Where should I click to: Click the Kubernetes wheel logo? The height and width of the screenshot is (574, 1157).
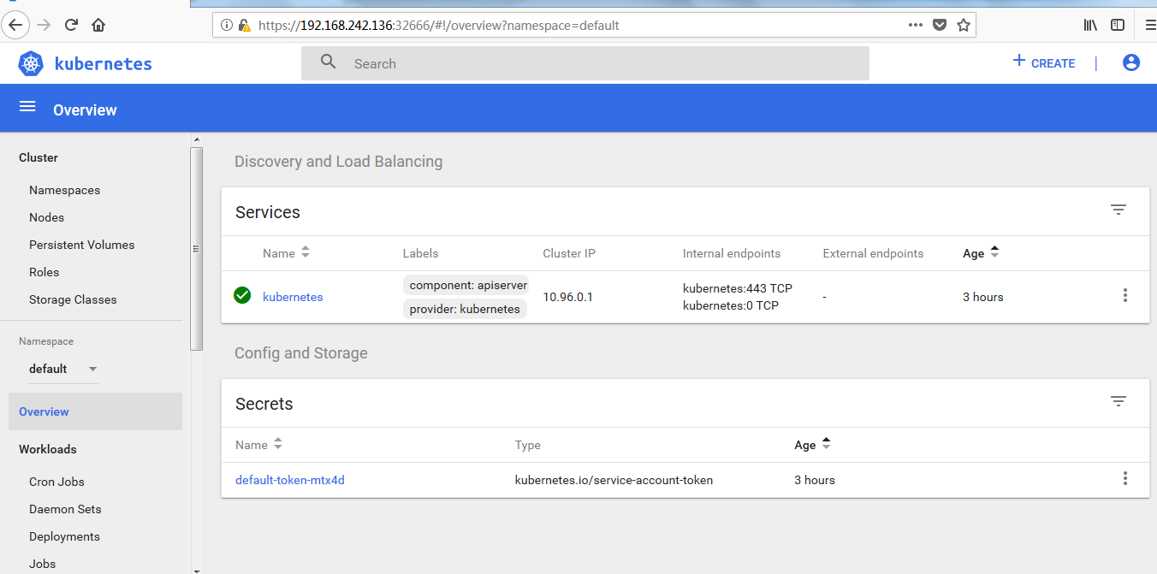tap(31, 63)
